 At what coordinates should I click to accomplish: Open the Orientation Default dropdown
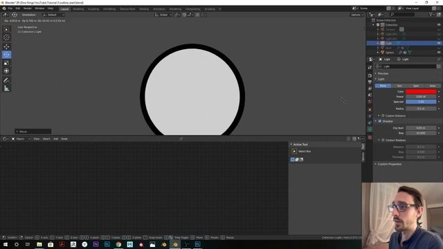coord(53,15)
